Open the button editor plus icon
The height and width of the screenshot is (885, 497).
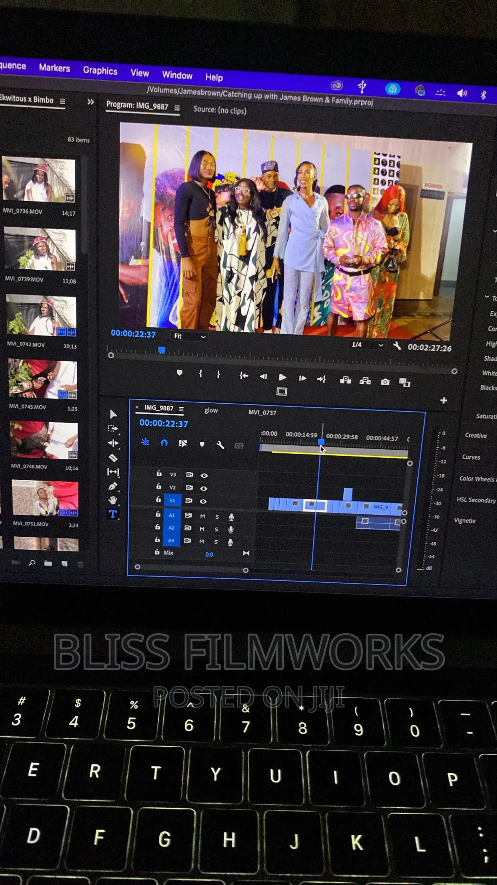coord(443,400)
